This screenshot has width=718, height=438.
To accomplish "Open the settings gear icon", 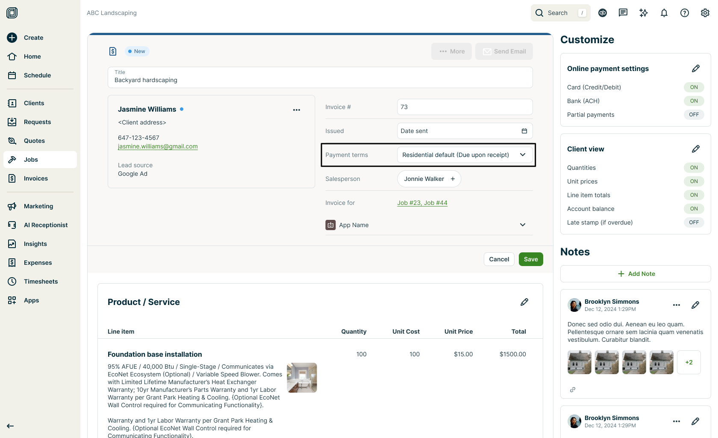I will [x=705, y=13].
